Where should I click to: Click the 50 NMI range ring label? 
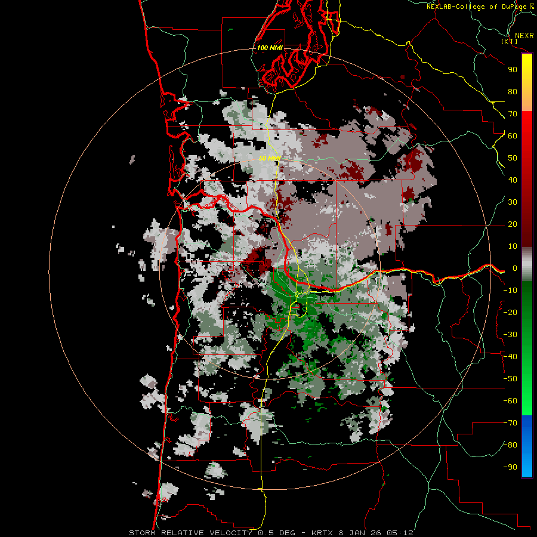point(270,158)
